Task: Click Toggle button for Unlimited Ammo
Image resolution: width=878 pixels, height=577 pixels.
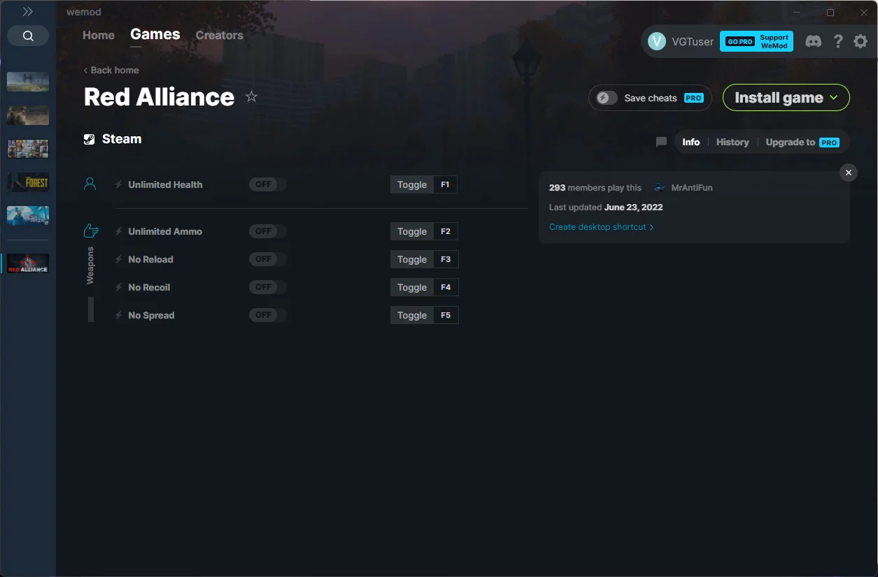Action: coord(412,231)
